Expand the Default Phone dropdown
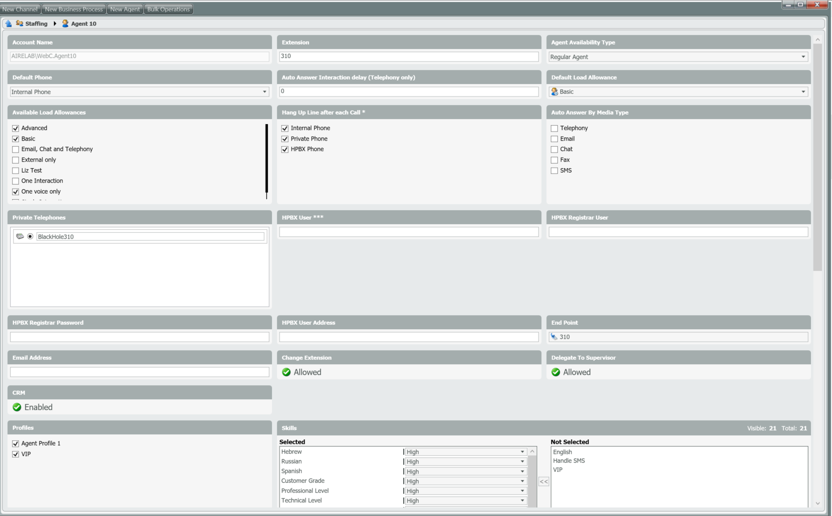The width and height of the screenshot is (832, 516). [264, 92]
